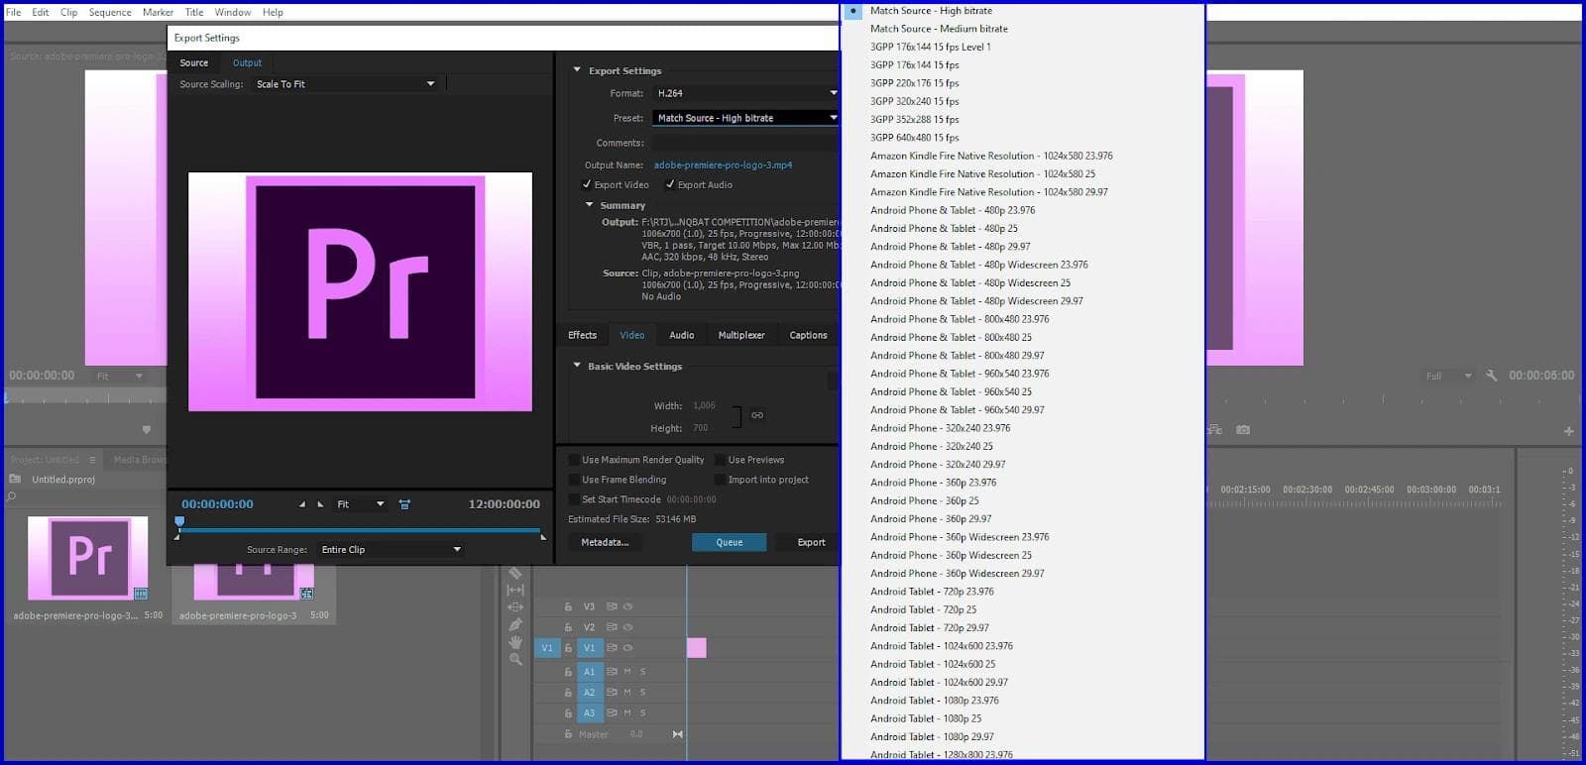Switch to the Audio tab

click(681, 335)
